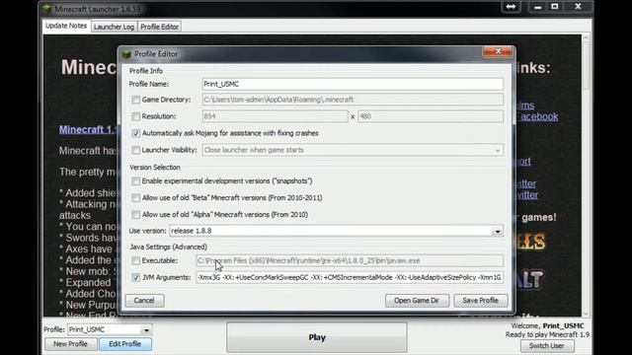The height and width of the screenshot is (355, 632).
Task: Click Save Profile button
Action: [x=481, y=300]
